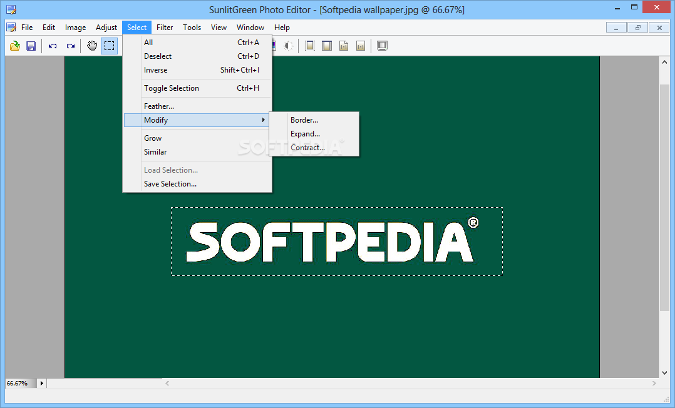Click Save Selection... menu entry
This screenshot has width=675, height=408.
pyautogui.click(x=198, y=184)
